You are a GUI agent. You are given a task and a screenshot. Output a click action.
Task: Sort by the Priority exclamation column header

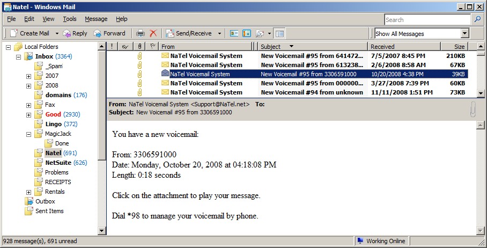pyautogui.click(x=112, y=46)
